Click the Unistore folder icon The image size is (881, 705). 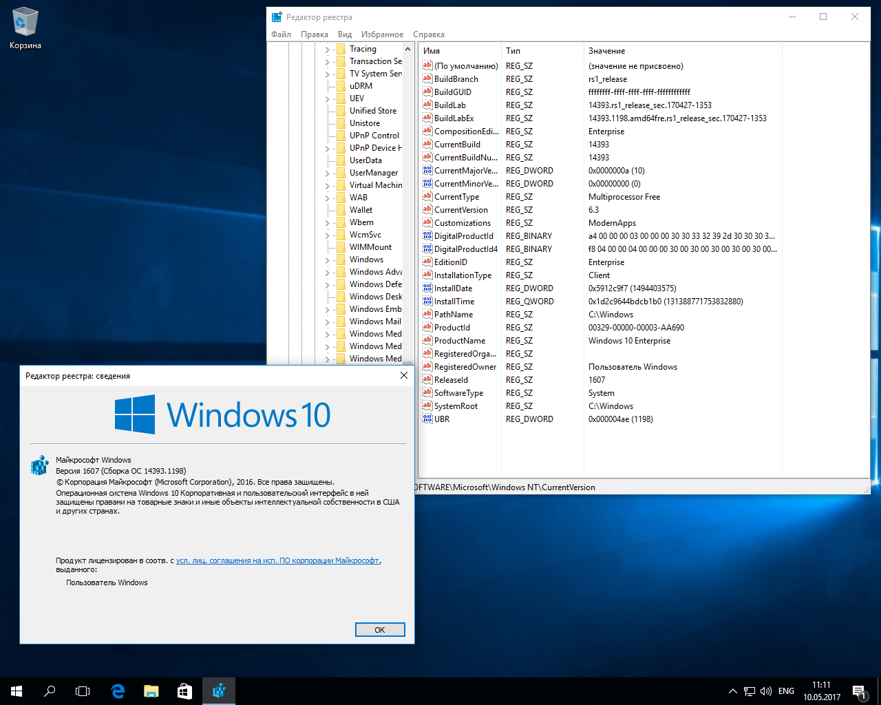(341, 123)
